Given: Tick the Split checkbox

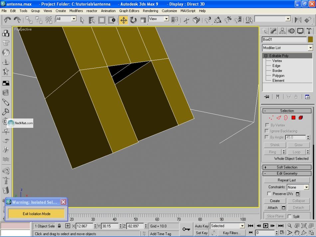Looking at the screenshot, I should (x=289, y=216).
